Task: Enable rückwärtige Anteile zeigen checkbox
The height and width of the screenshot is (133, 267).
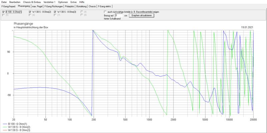Action: [105, 12]
